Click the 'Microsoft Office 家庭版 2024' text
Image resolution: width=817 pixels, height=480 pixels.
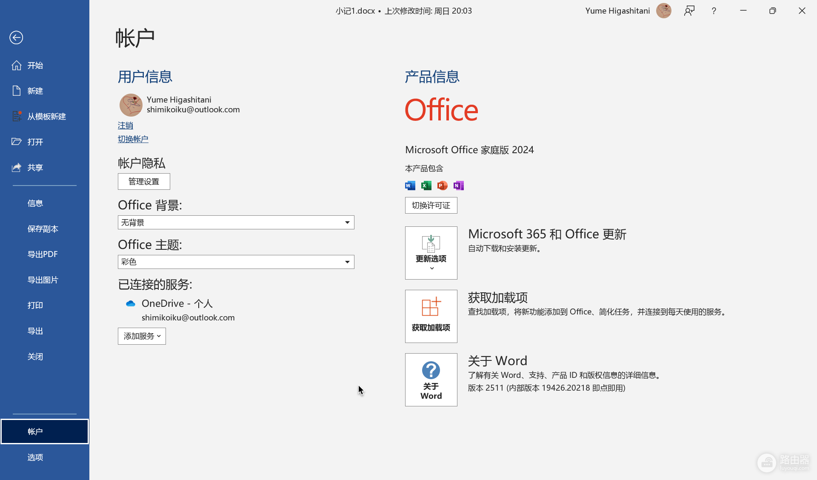point(469,150)
